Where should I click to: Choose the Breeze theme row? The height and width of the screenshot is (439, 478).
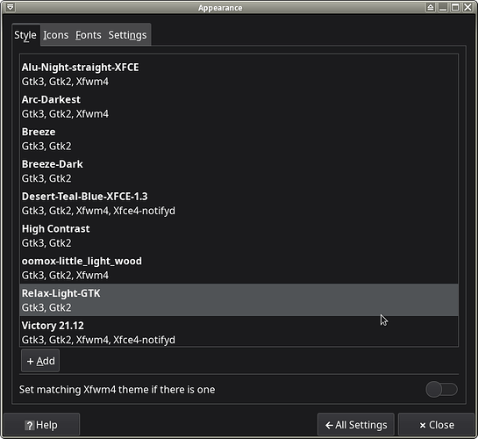click(239, 139)
